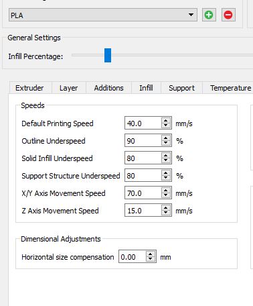This screenshot has width=253, height=306.
Task: Increase Outline Underspeed with up arrow
Action: pyautogui.click(x=166, y=138)
